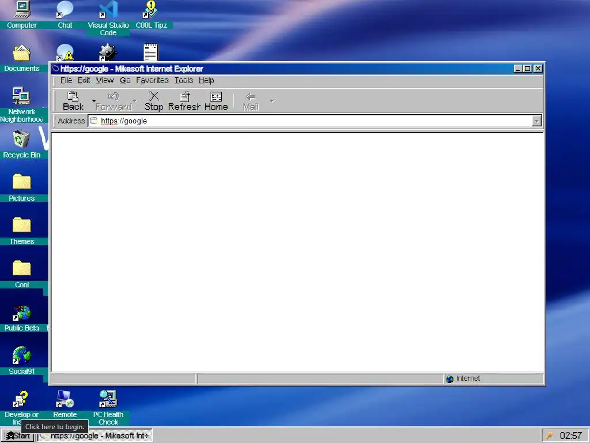Open the Go menu
The height and width of the screenshot is (443, 590).
point(125,80)
